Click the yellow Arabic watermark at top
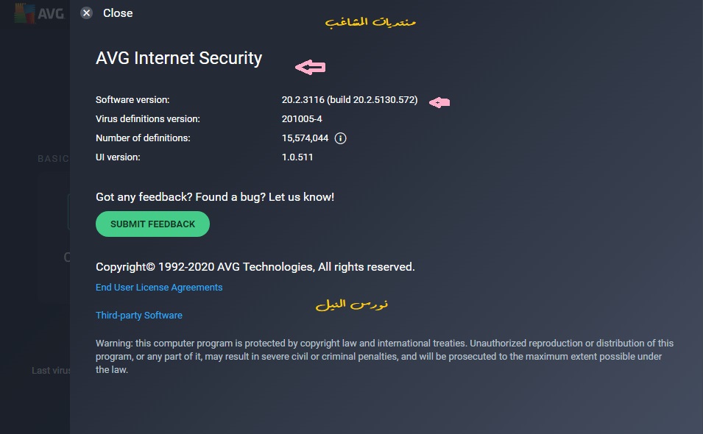The height and width of the screenshot is (434, 703). coord(371,22)
